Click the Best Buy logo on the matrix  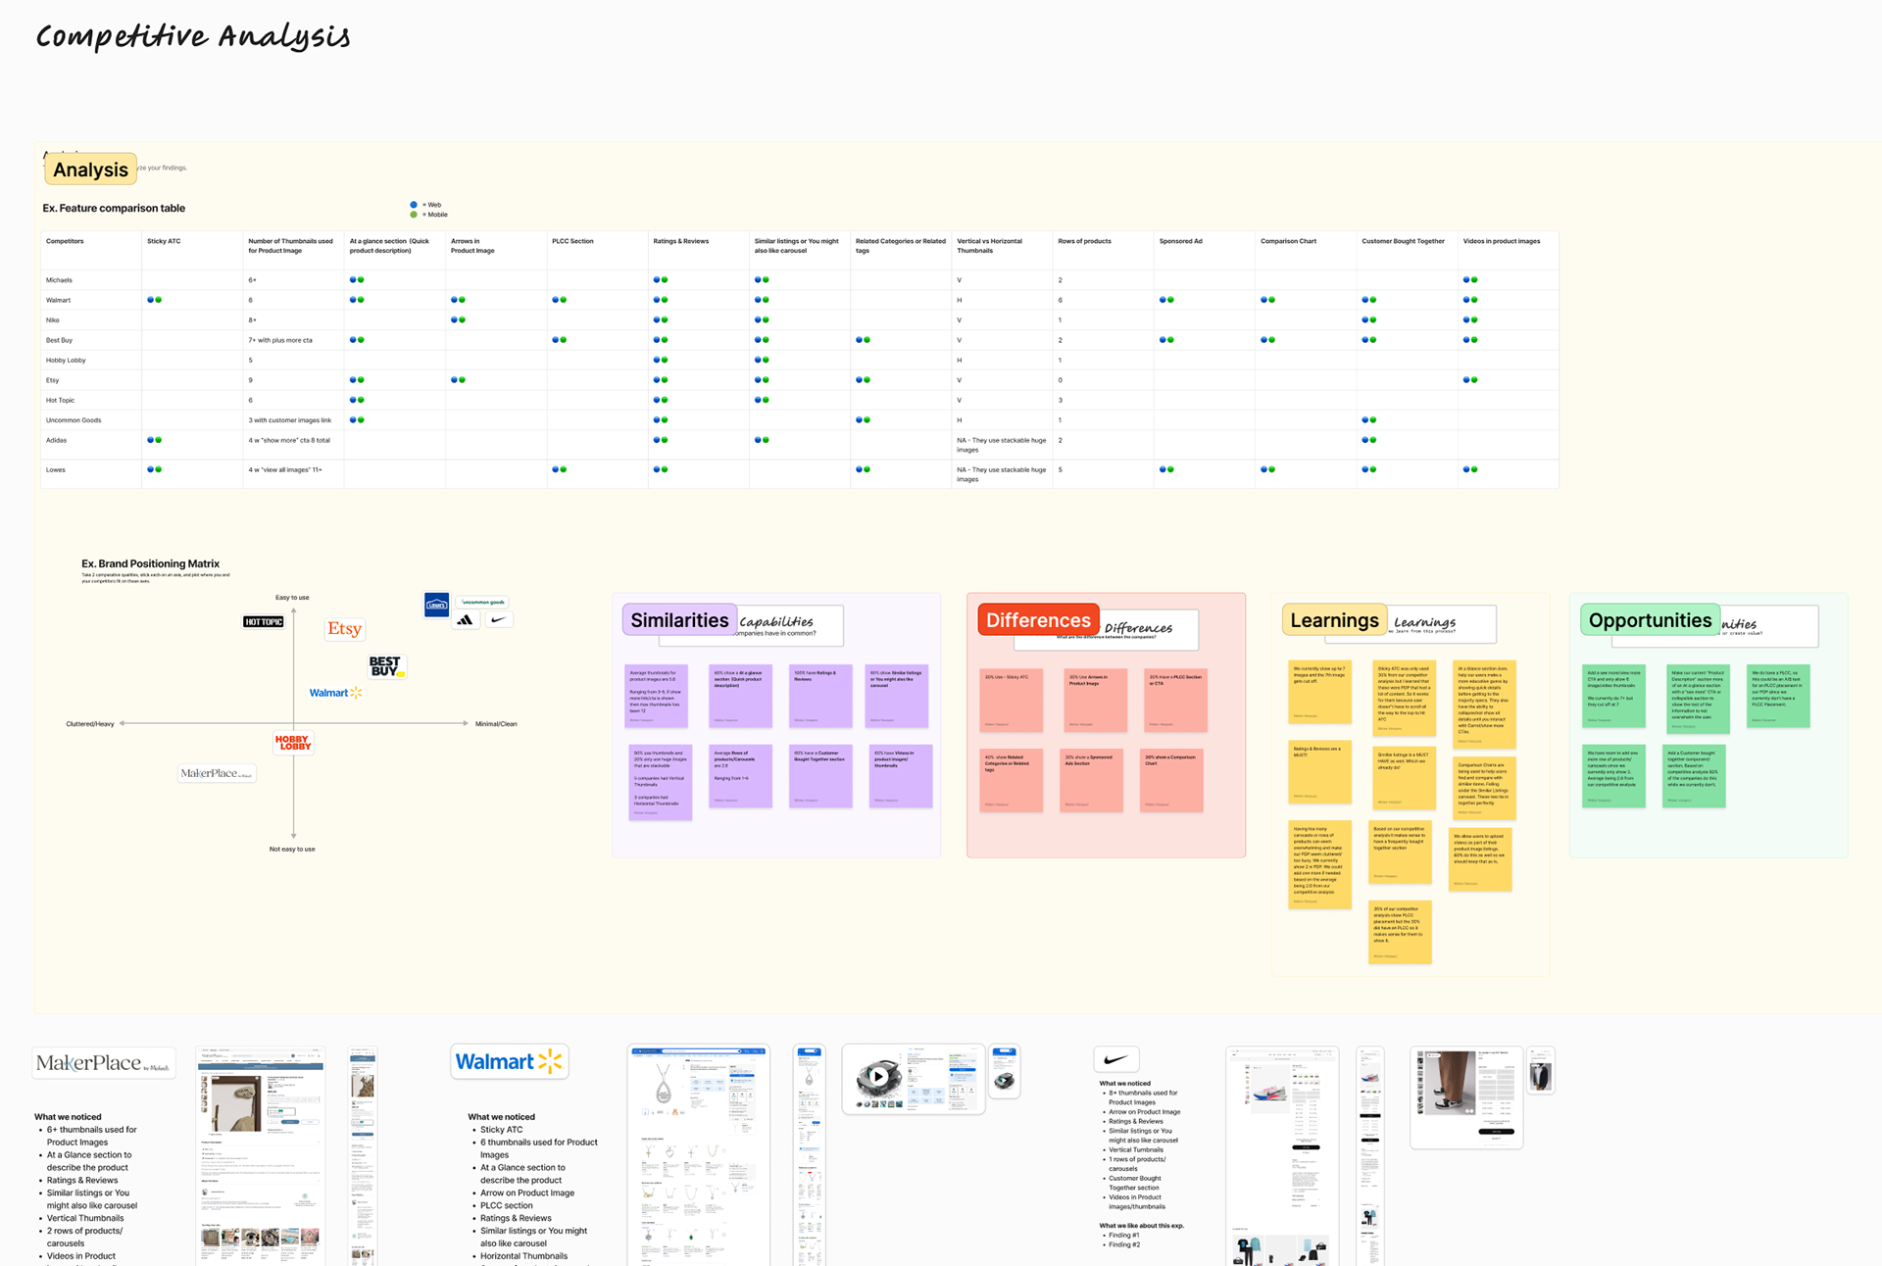click(x=385, y=667)
